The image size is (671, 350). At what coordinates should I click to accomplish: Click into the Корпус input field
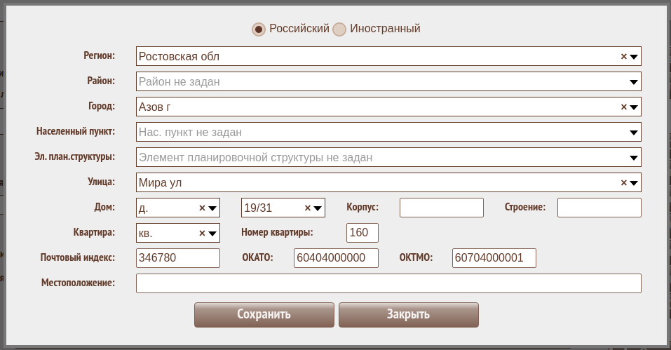441,208
